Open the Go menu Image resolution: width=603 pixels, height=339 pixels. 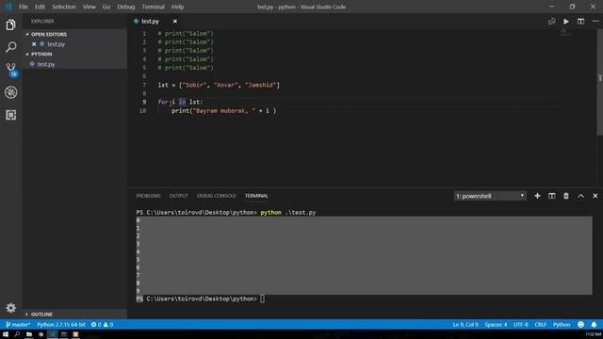pyautogui.click(x=106, y=7)
